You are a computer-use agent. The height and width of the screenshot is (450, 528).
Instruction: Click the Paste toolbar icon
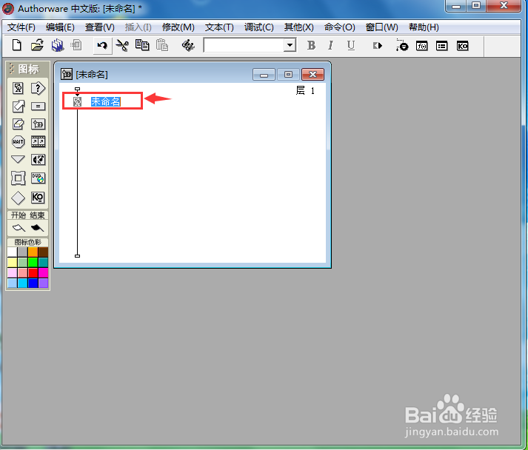(162, 45)
